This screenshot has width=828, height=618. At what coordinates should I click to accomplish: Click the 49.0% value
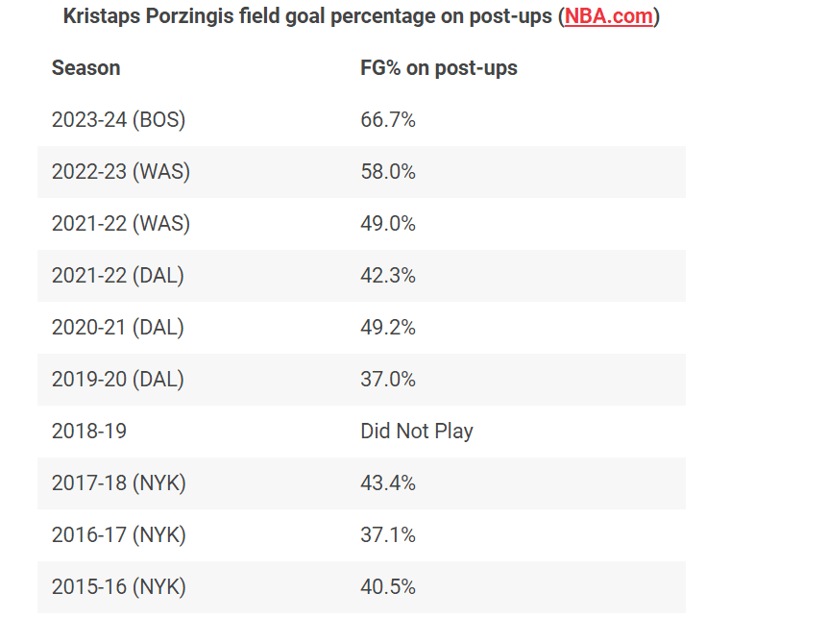point(388,224)
